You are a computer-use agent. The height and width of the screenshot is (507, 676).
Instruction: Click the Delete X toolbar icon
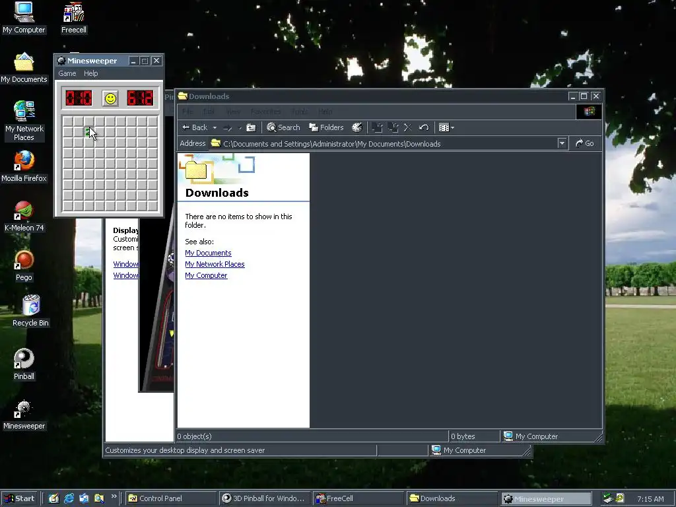(x=408, y=127)
